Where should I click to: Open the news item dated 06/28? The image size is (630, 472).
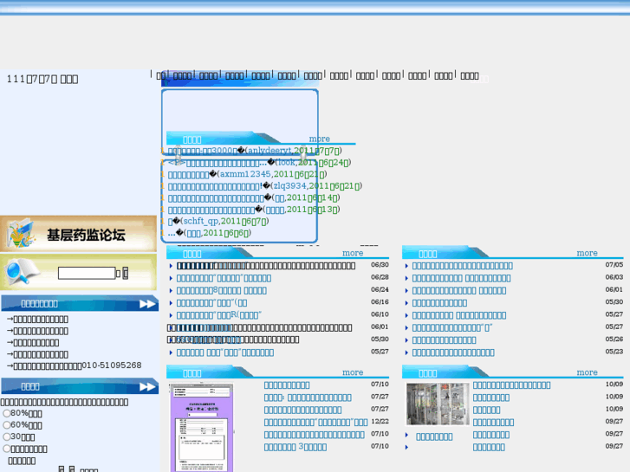(224, 278)
